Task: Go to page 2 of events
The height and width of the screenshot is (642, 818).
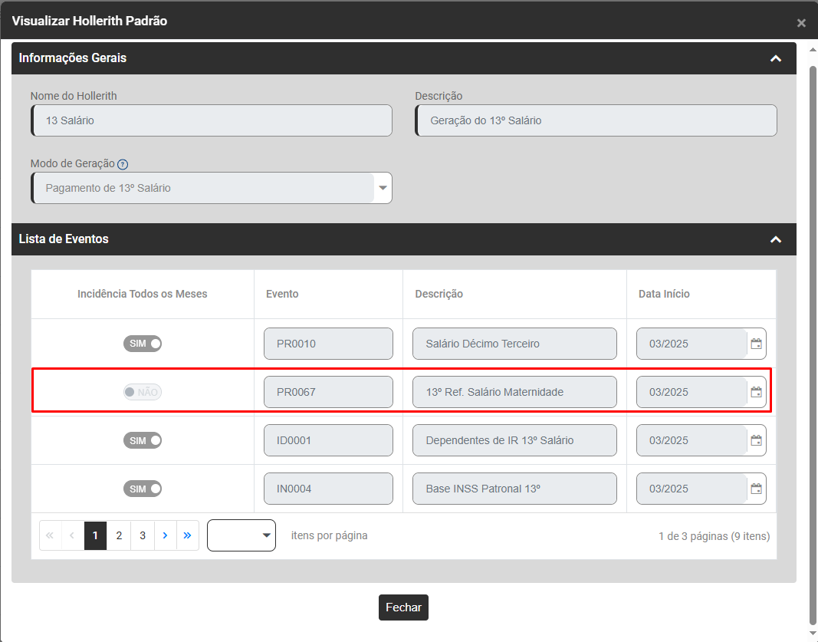Action: click(119, 535)
